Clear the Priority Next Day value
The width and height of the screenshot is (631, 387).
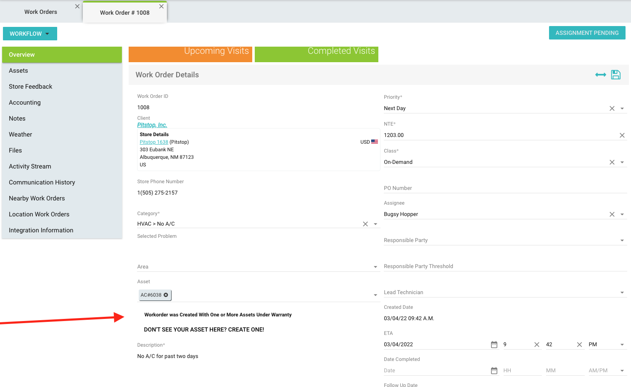(612, 108)
